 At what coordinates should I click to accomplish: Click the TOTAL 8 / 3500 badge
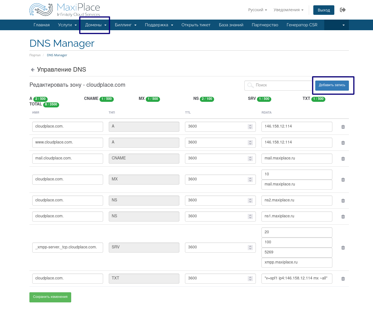51,105
